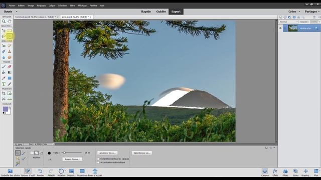Choose new selection mode button
This screenshot has height=180, width=321.
click(x=32, y=153)
